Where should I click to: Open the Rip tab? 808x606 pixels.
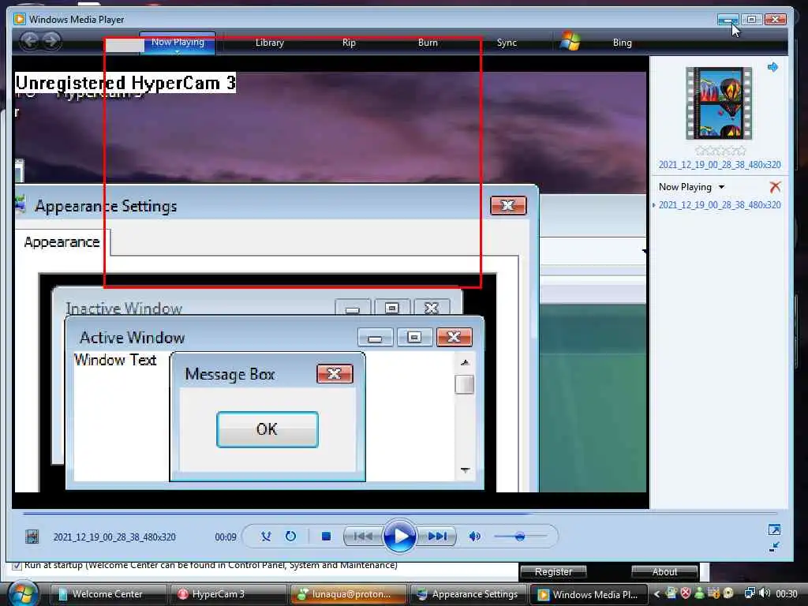349,43
